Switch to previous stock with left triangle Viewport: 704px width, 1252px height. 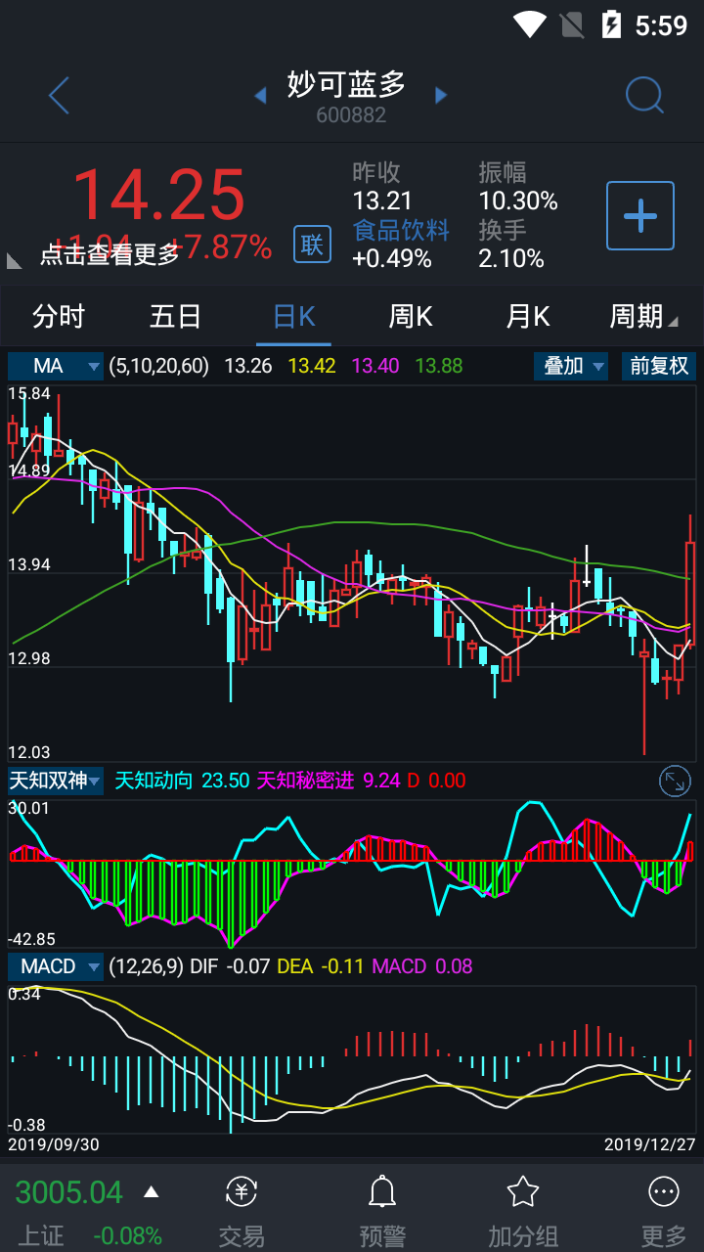pos(260,95)
